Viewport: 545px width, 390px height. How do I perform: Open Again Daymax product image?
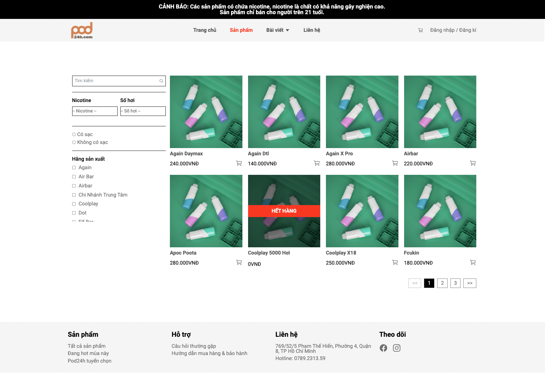(x=206, y=112)
